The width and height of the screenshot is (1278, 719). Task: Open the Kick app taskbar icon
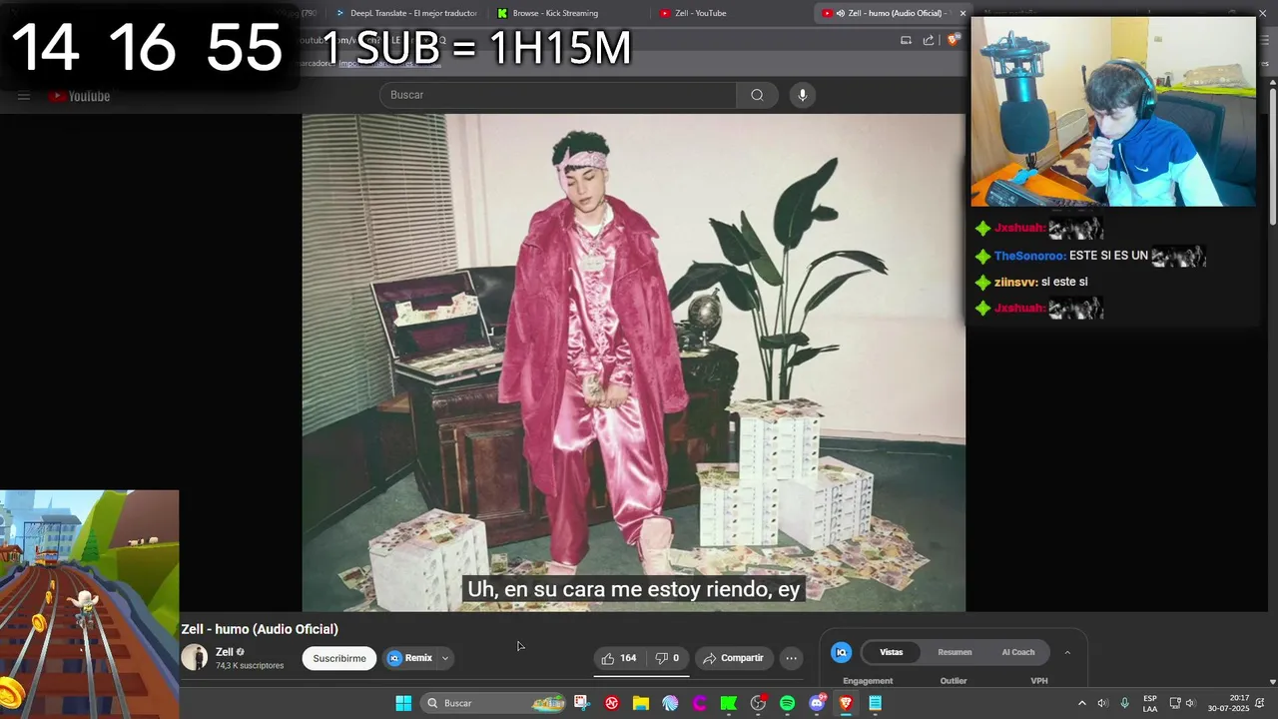click(x=729, y=703)
